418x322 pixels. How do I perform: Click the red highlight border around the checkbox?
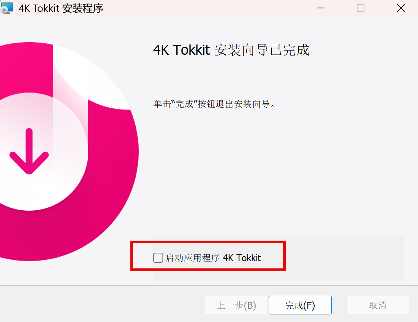point(208,242)
